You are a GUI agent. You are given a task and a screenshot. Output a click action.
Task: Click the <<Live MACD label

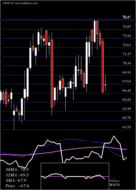pyautogui.click(x=115, y=183)
